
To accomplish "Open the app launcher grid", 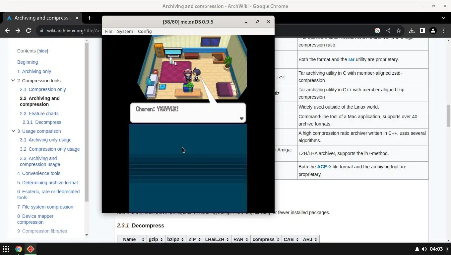I will coord(6,249).
